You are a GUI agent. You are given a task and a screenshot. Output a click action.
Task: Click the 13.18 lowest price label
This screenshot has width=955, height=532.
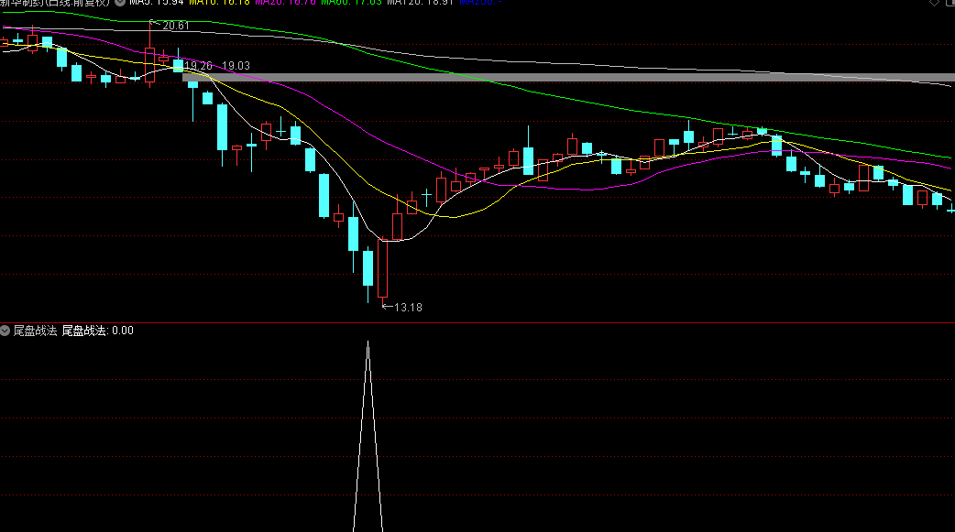point(408,308)
